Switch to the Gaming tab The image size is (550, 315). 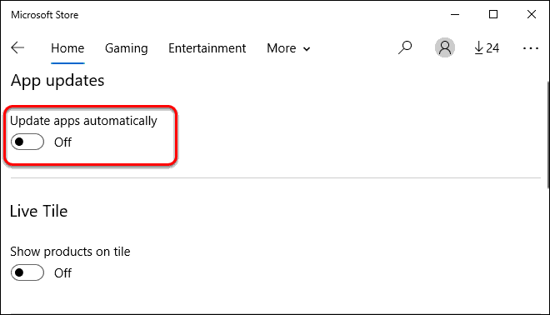(127, 48)
